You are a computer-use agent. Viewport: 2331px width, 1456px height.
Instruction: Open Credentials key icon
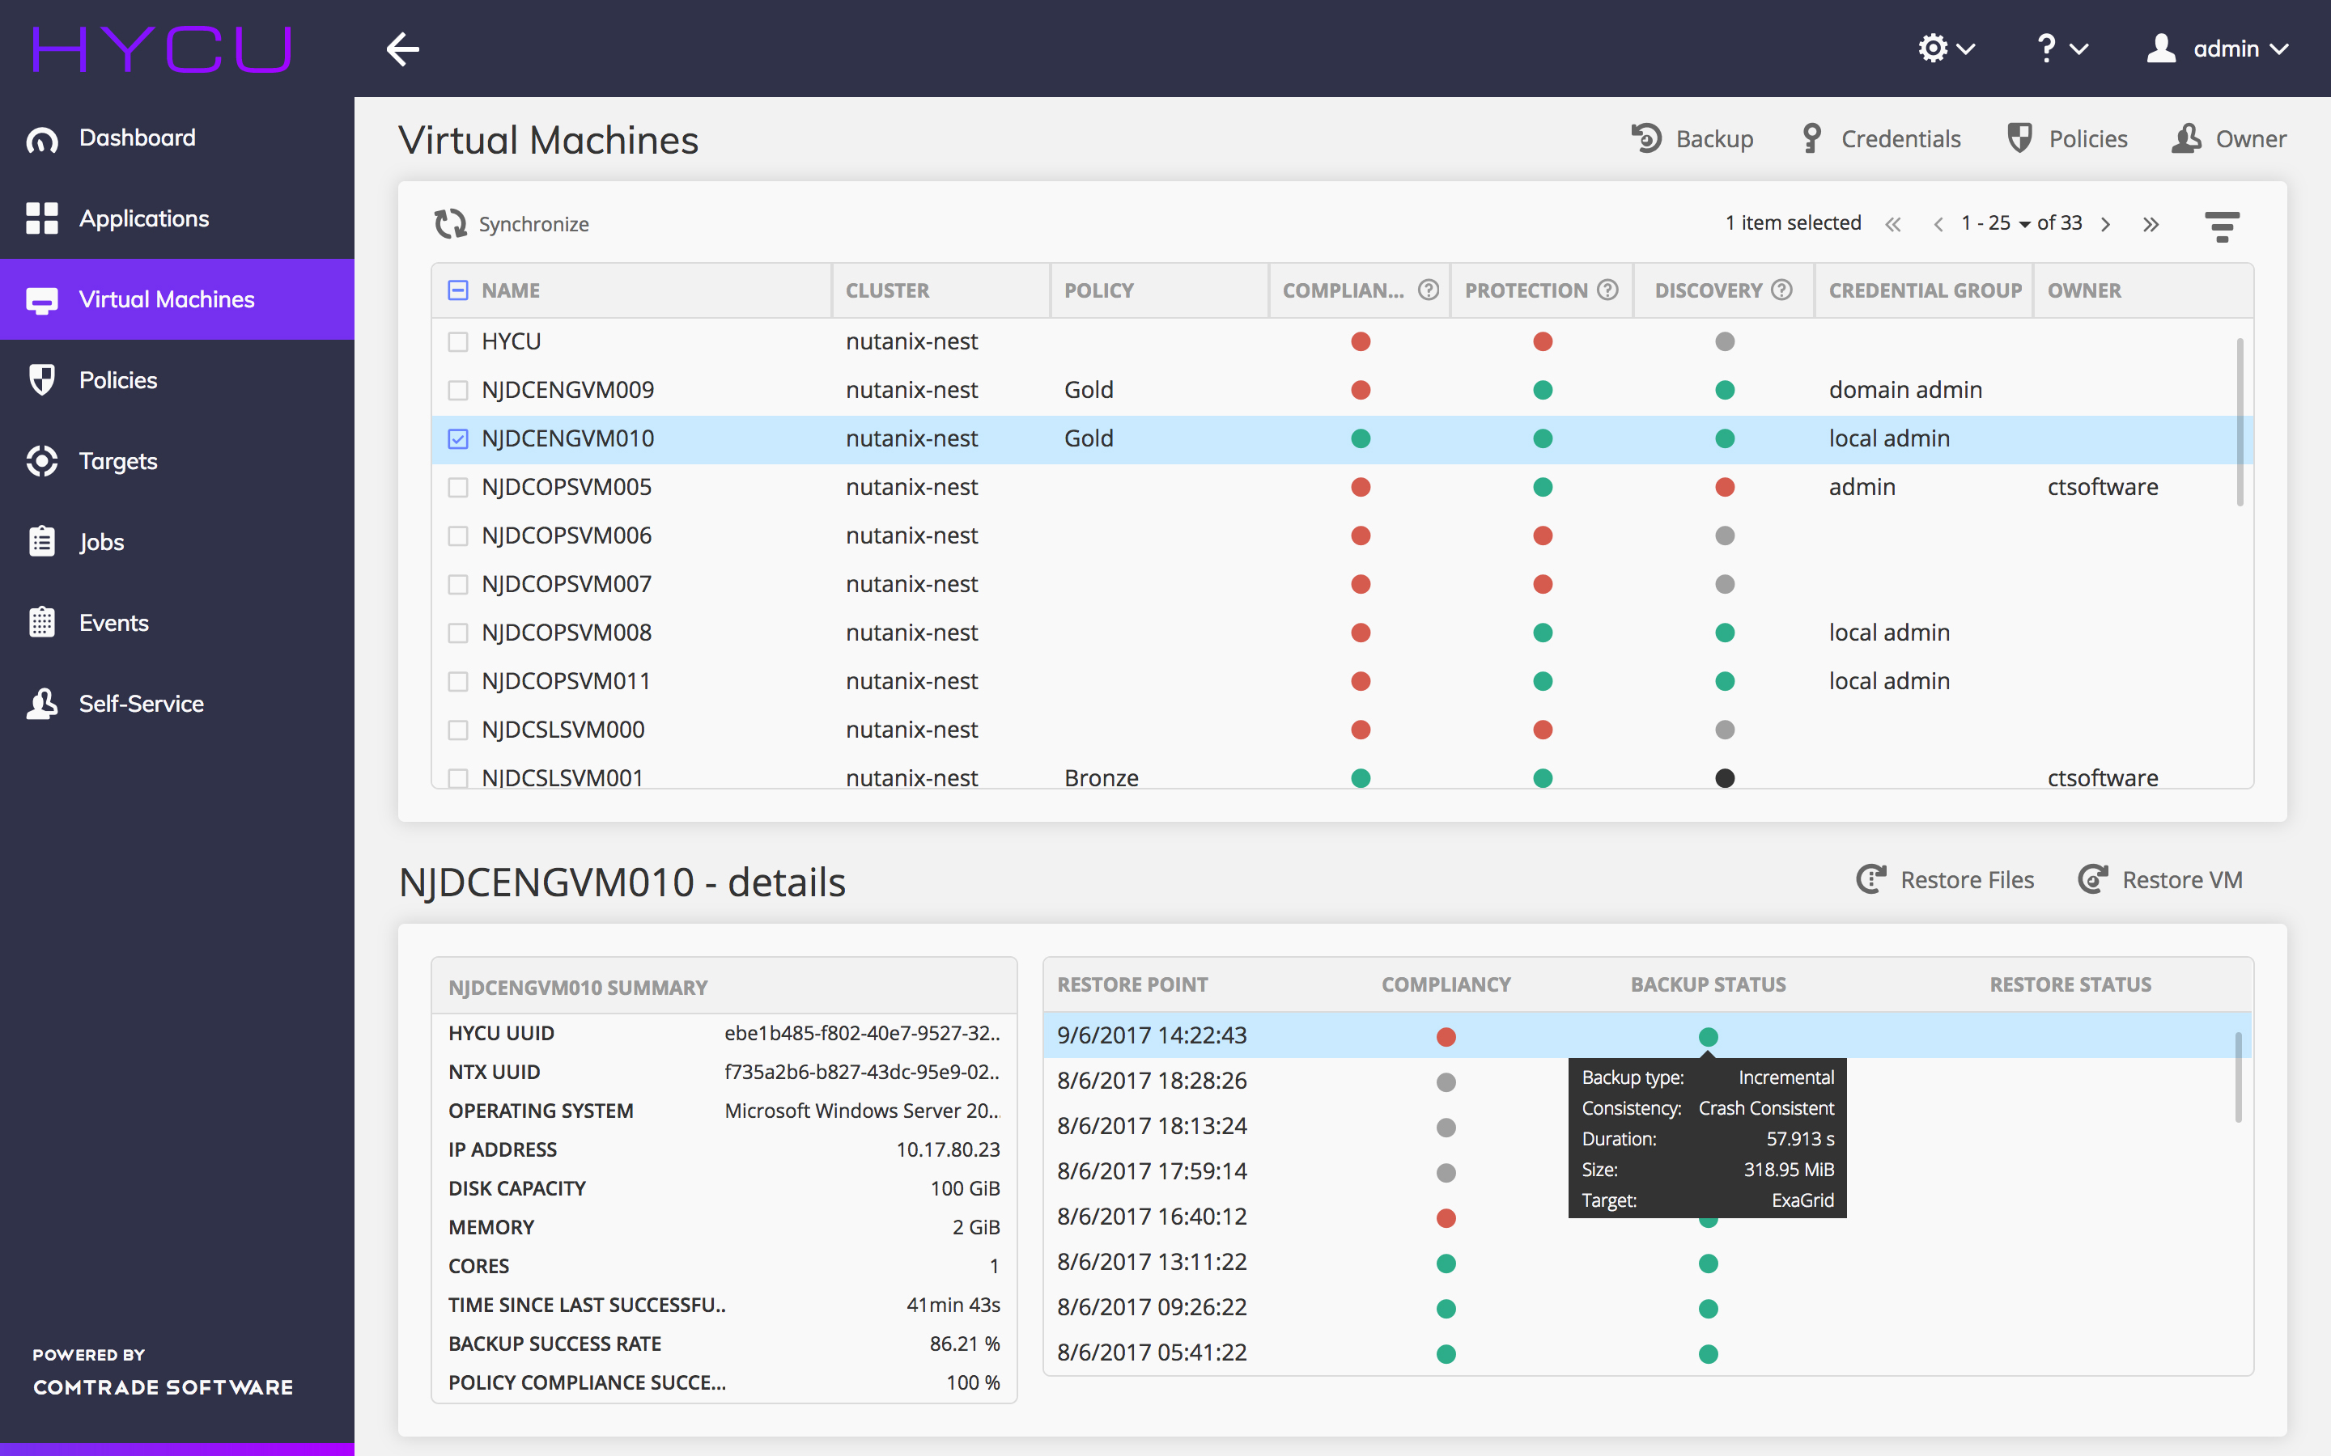1812,138
